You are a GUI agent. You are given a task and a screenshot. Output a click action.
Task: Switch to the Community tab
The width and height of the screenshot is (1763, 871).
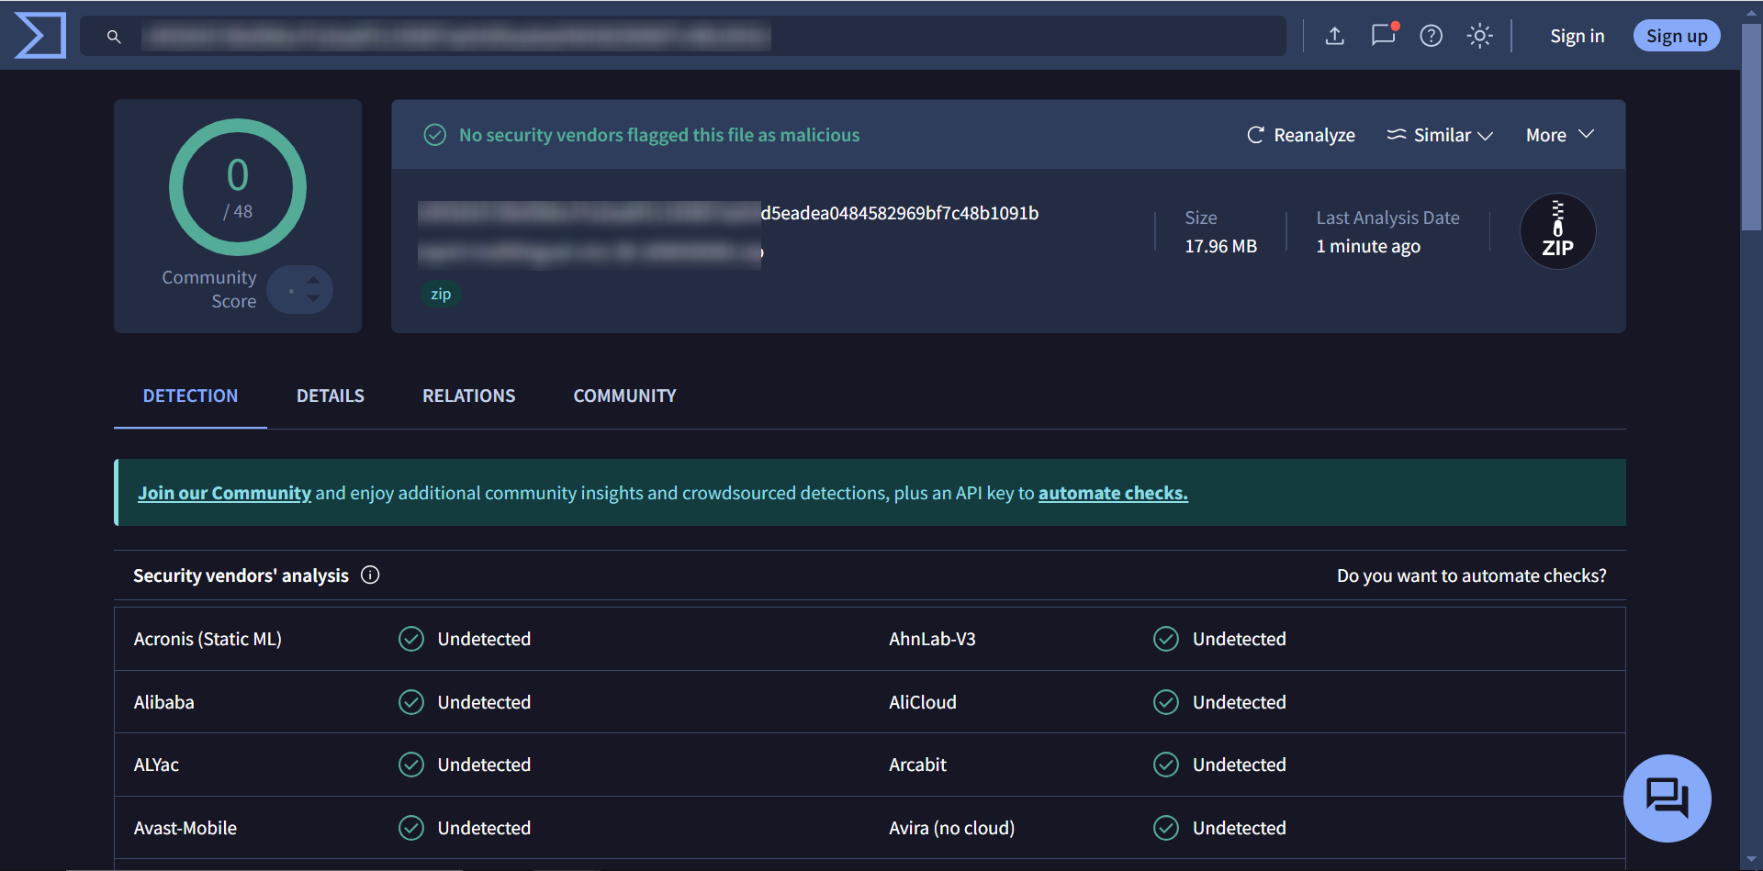pyautogui.click(x=624, y=396)
